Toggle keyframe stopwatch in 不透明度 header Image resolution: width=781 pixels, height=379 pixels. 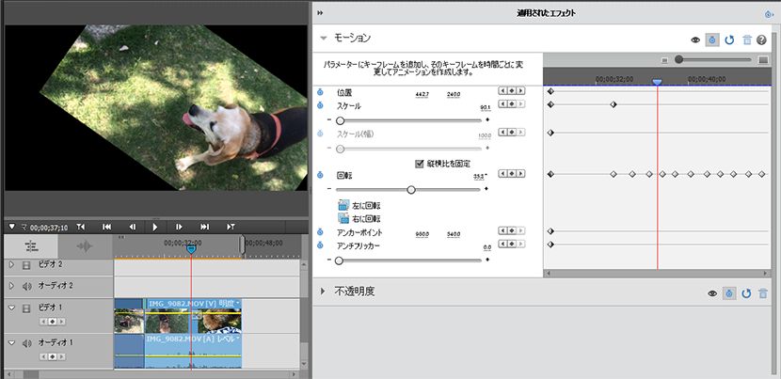pyautogui.click(x=728, y=293)
